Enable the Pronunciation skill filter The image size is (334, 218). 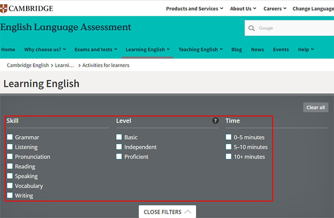pos(10,157)
